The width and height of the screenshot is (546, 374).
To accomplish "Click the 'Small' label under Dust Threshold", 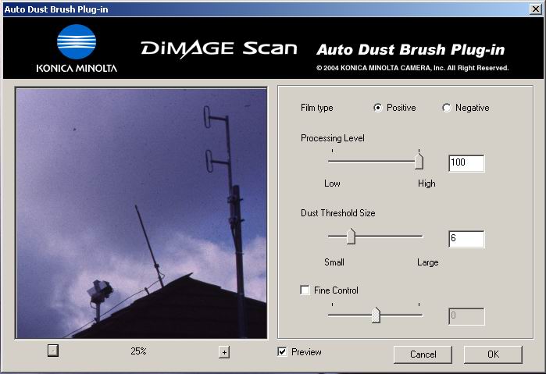I will [334, 262].
